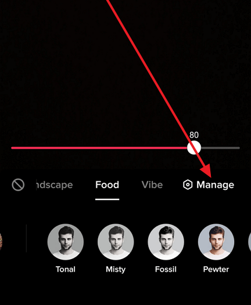The width and height of the screenshot is (251, 305).
Task: Click the grey unfilled slider track
Action: (220, 148)
